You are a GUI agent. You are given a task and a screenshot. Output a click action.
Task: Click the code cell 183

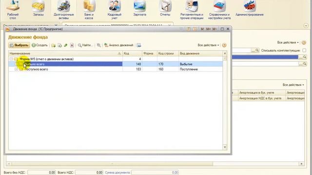[x=132, y=69]
